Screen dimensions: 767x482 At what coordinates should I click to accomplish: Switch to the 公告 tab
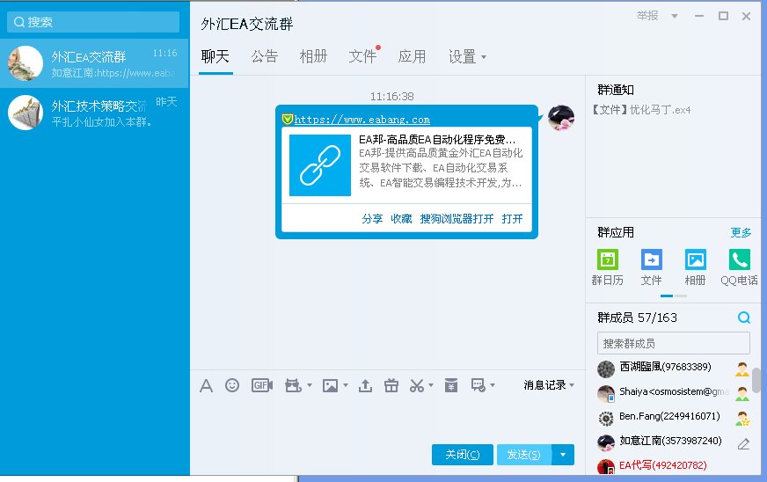point(265,57)
